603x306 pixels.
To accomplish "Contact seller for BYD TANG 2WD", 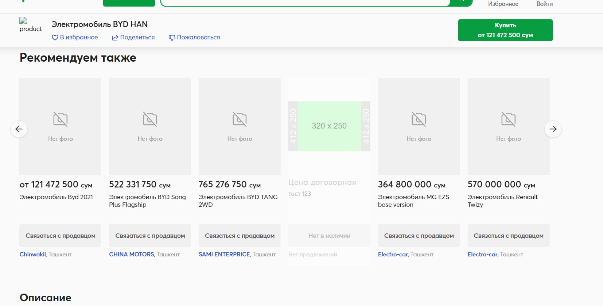I will click(240, 236).
